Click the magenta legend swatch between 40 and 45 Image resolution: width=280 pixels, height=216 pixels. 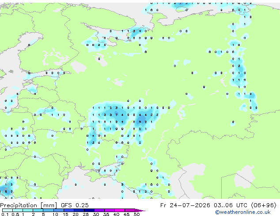click(120, 210)
